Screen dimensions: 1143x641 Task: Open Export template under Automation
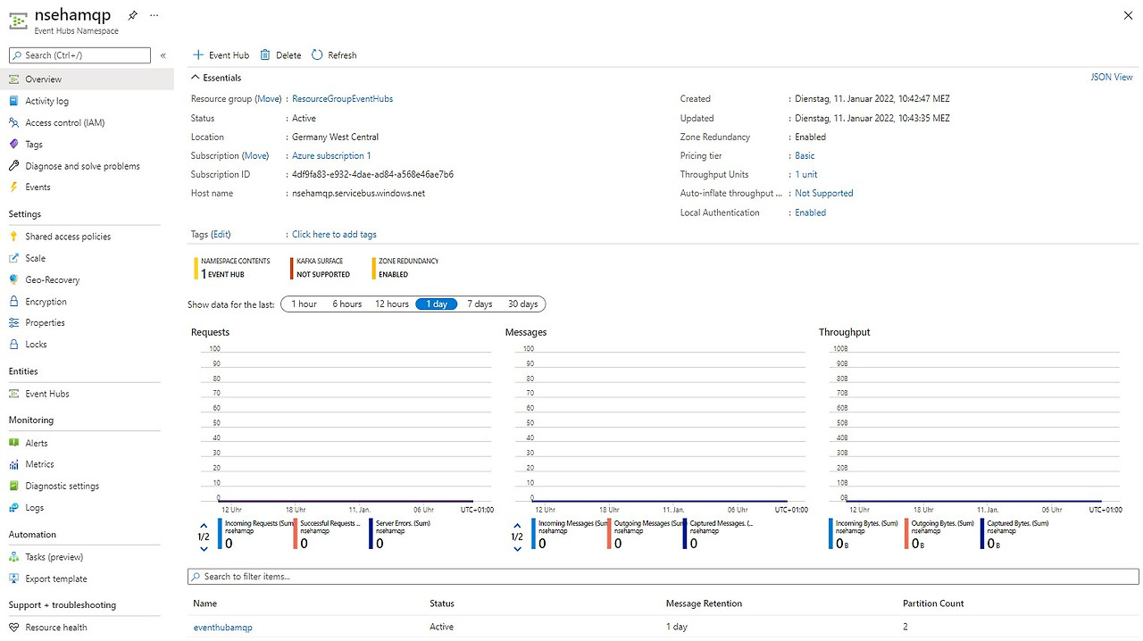coord(59,579)
